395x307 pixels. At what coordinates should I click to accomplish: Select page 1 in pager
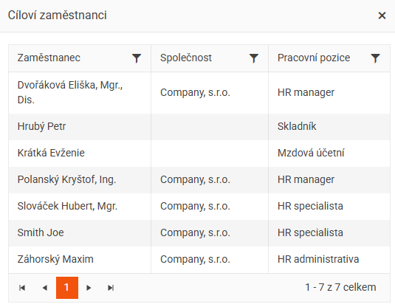pyautogui.click(x=67, y=288)
